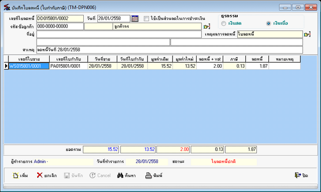Click the date field 28/01/2558 at top
The width and height of the screenshot is (321, 192).
click(x=114, y=19)
